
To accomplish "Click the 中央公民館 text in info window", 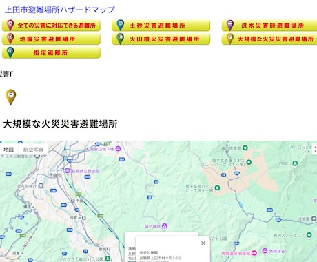I will [149, 252].
